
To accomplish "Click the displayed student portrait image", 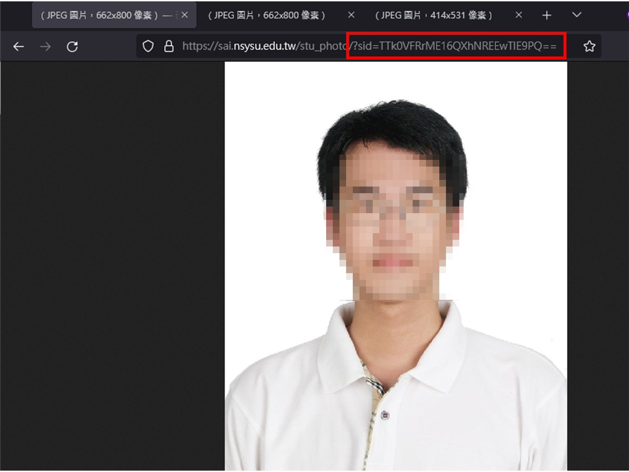I will point(396,266).
